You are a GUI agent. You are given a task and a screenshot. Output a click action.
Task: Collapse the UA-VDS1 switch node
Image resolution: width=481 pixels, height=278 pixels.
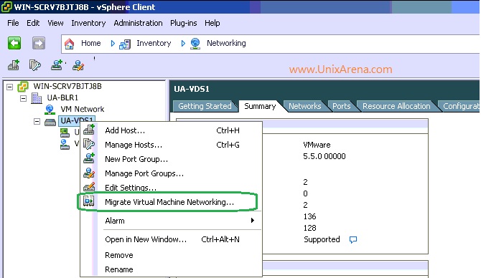point(37,122)
